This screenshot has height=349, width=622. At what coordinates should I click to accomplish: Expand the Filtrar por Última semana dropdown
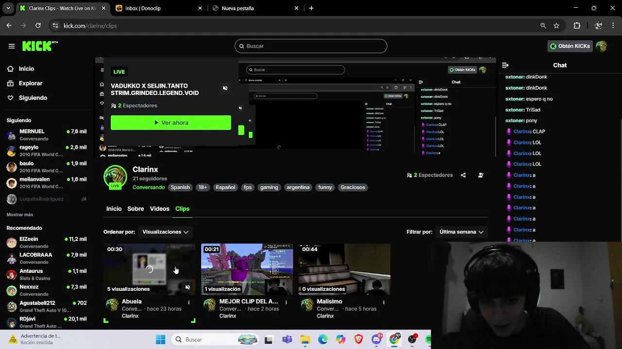[462, 232]
